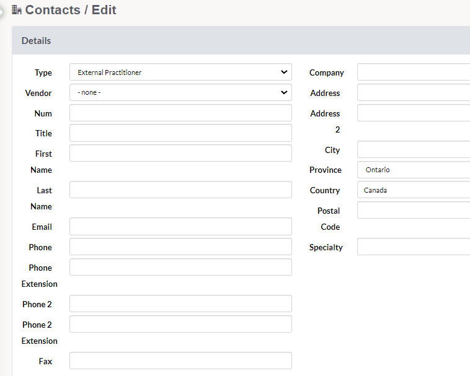Image resolution: width=470 pixels, height=376 pixels.
Task: Click the partial circular arrow icon at top-left
Action: (x=2, y=12)
